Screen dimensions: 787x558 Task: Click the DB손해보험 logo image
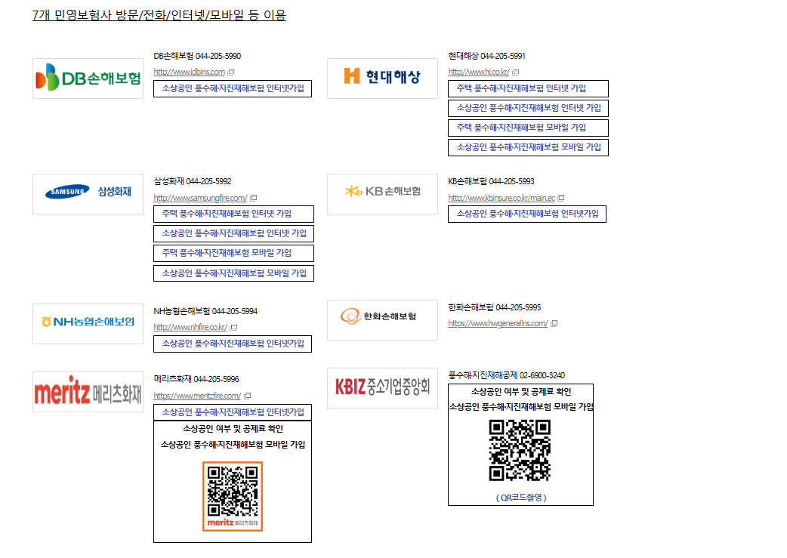click(88, 79)
